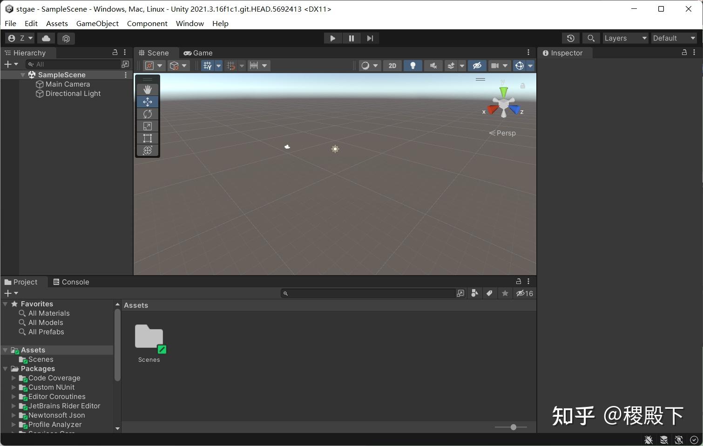The height and width of the screenshot is (446, 703).
Task: Select the Rect Transform tool
Action: click(148, 138)
